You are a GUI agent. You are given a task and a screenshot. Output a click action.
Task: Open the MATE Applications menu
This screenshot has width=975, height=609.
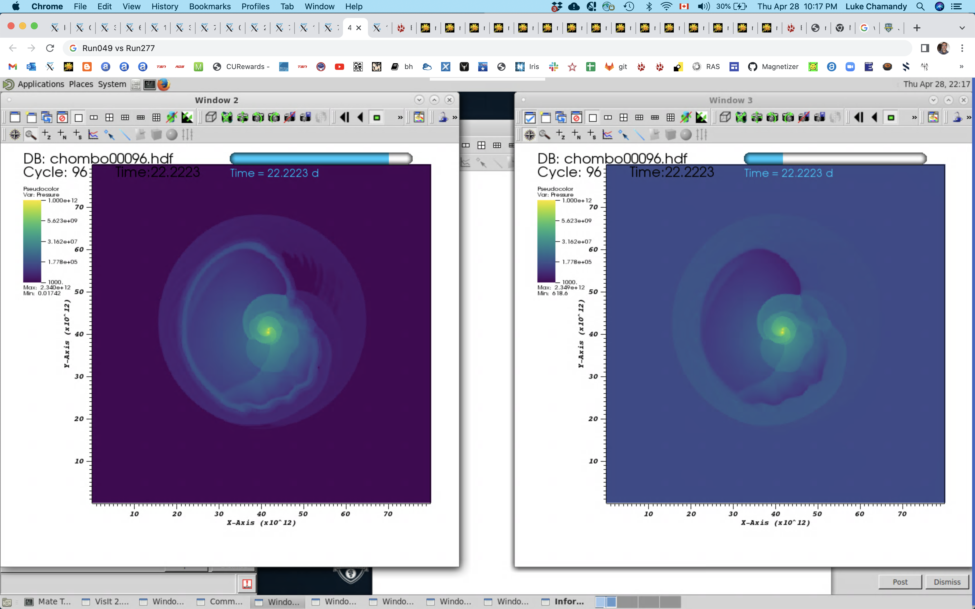[41, 84]
